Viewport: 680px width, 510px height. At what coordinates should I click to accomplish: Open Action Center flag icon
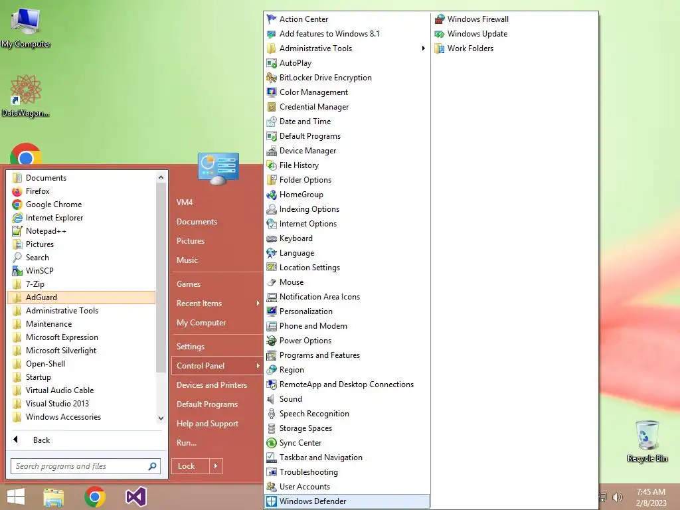pos(272,19)
